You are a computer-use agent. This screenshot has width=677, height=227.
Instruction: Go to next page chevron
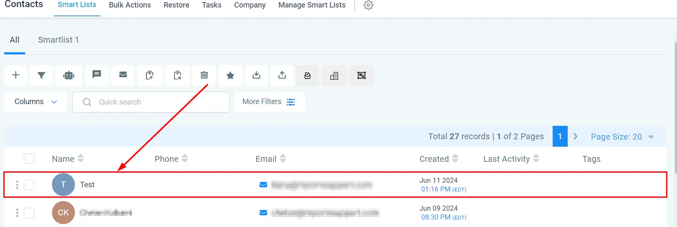(576, 136)
